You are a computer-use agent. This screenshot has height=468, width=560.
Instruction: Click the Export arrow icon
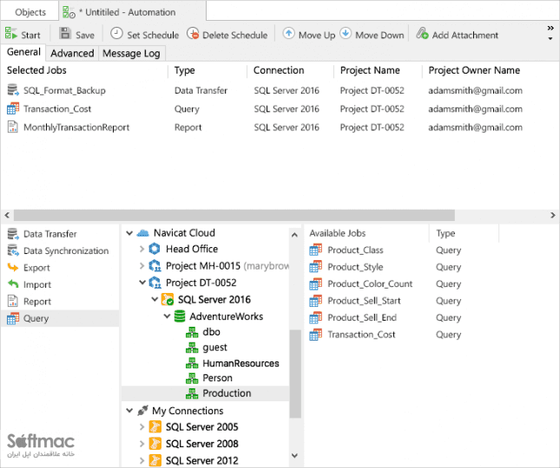[13, 267]
